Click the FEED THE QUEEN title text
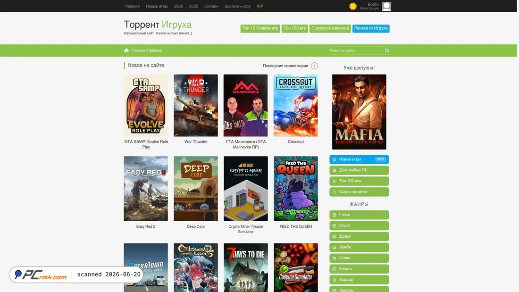The height and width of the screenshot is (292, 519). (x=295, y=227)
